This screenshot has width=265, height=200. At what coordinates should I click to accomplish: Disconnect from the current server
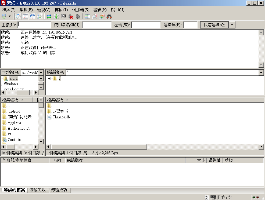coord(71,17)
